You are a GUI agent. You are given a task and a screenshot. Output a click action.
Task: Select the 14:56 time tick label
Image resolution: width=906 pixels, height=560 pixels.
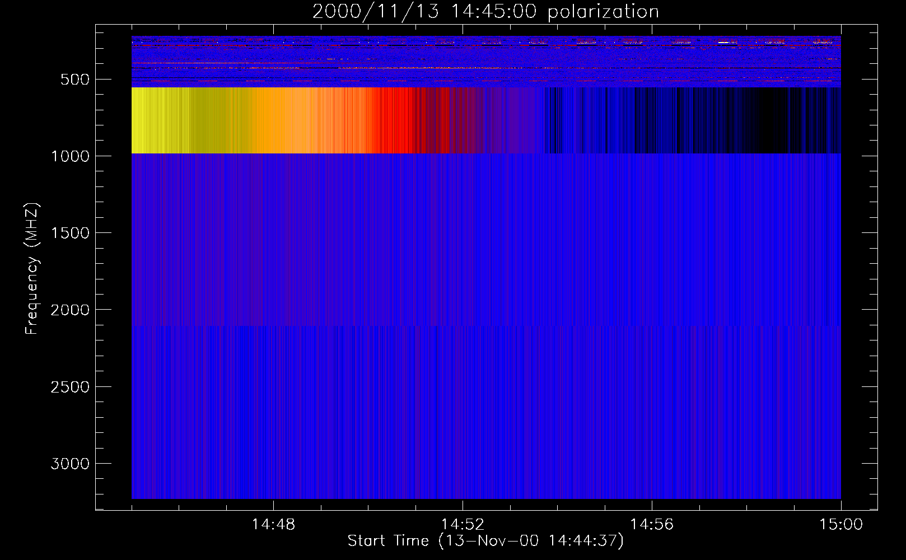tap(652, 525)
